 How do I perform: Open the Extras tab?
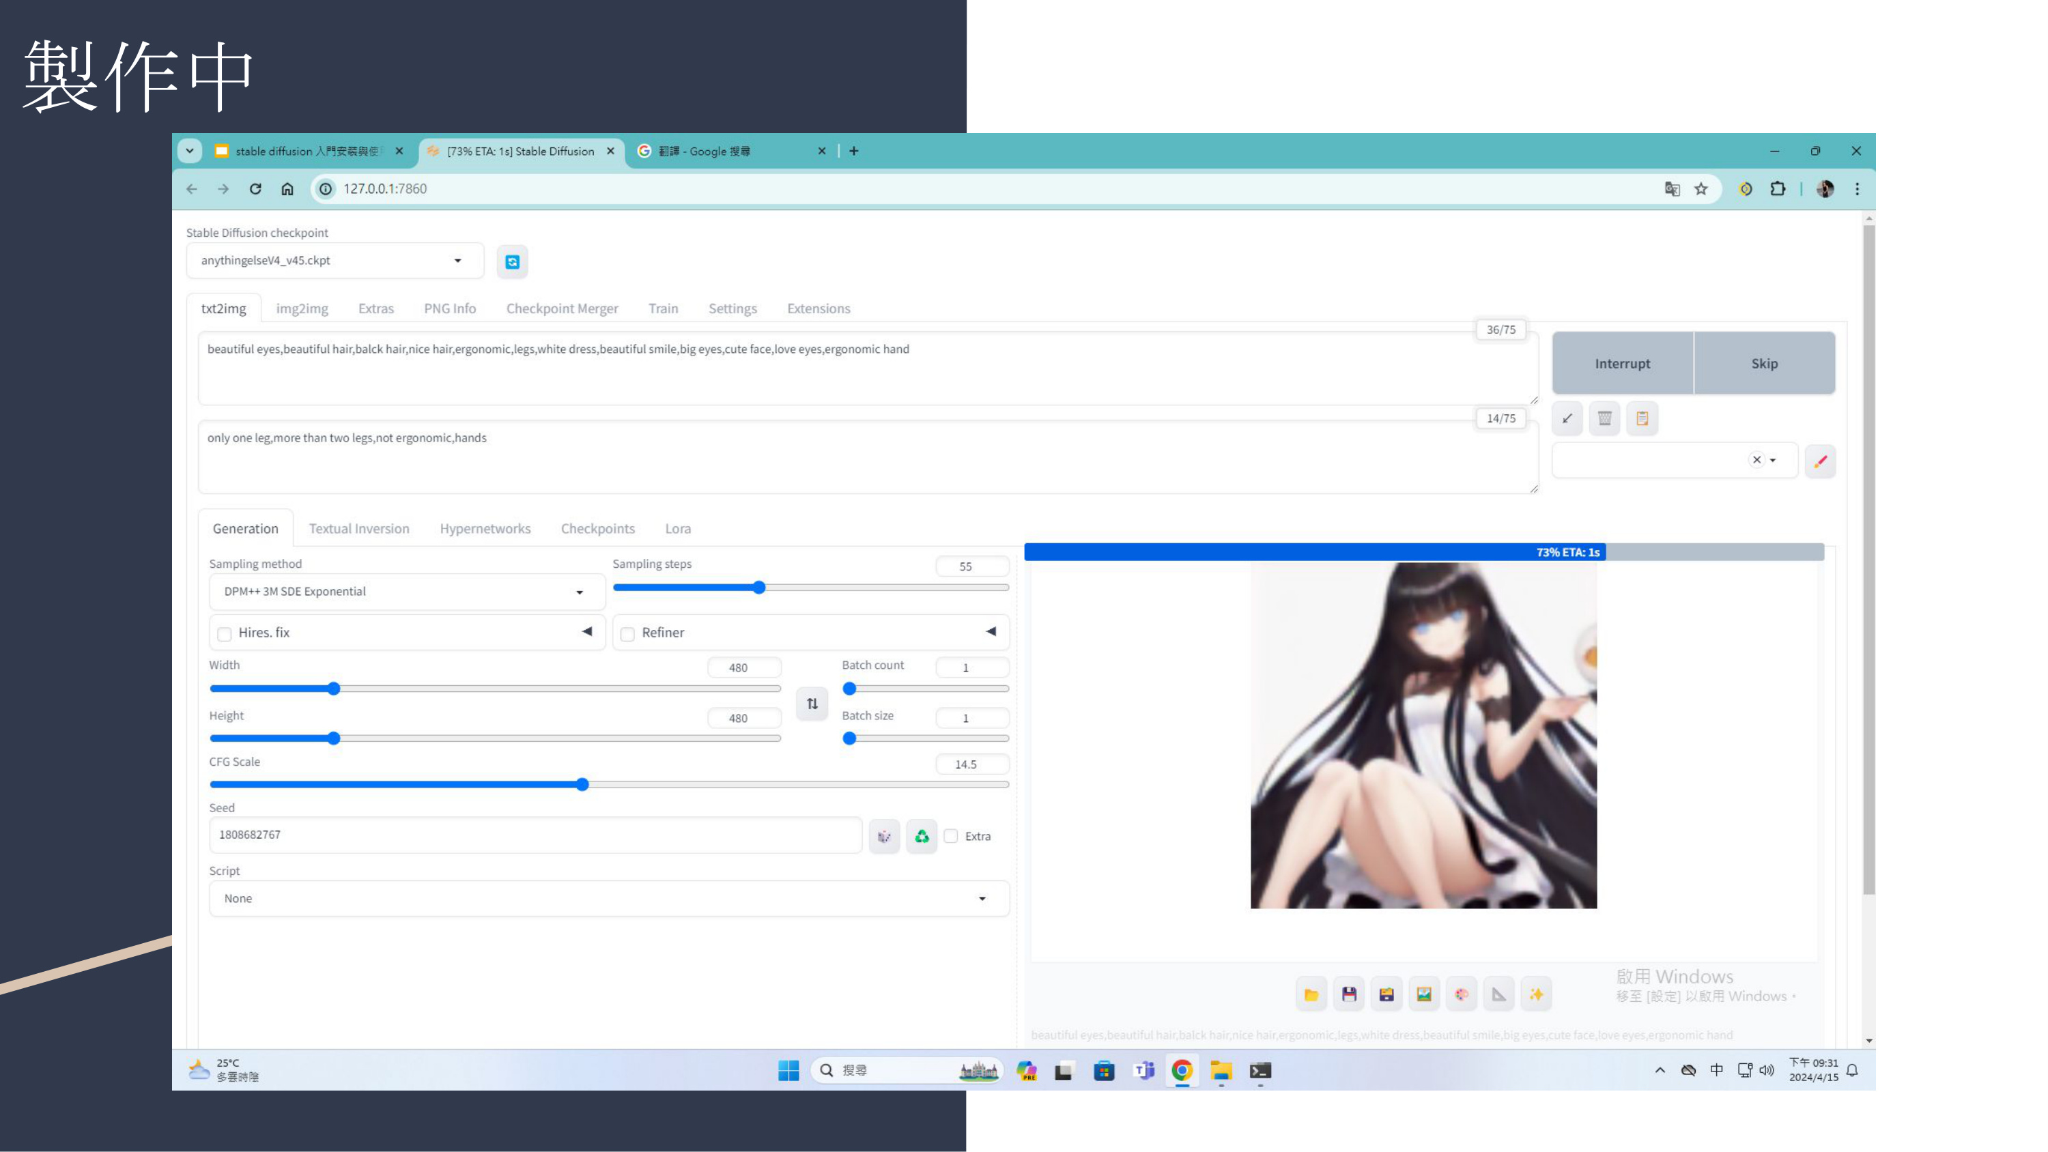(x=375, y=308)
